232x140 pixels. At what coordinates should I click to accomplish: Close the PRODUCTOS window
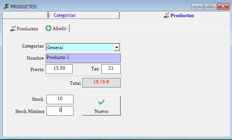coord(223,6)
